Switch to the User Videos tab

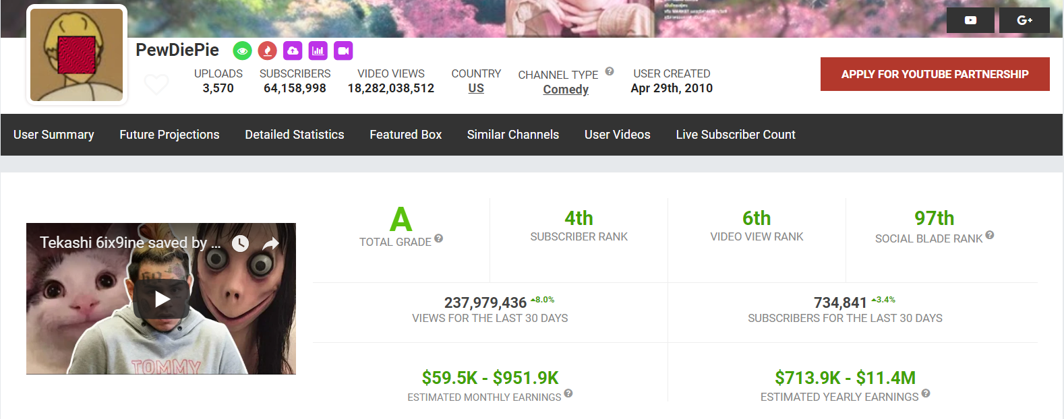point(618,135)
